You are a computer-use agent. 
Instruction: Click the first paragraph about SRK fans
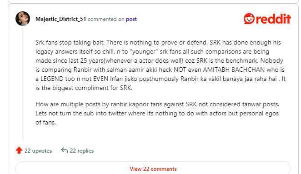click(x=161, y=65)
